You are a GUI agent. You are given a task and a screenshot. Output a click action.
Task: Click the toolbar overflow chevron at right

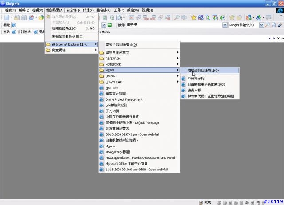[x=281, y=16]
